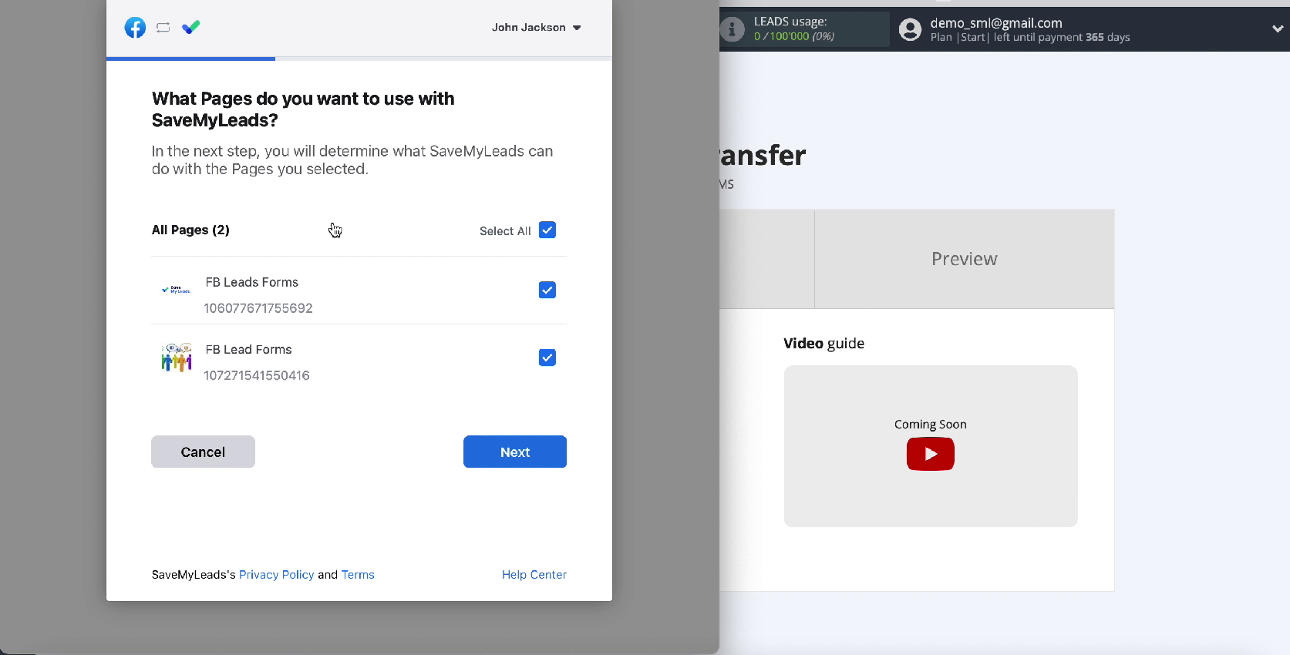The height and width of the screenshot is (655, 1290).
Task: Switch to the Preview tab
Action: (964, 259)
